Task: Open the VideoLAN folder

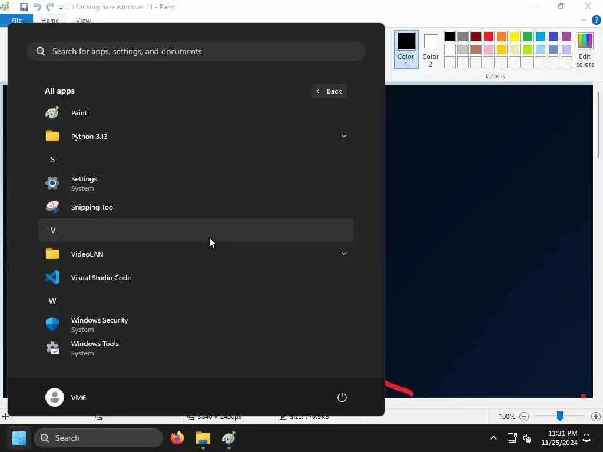Action: click(196, 254)
